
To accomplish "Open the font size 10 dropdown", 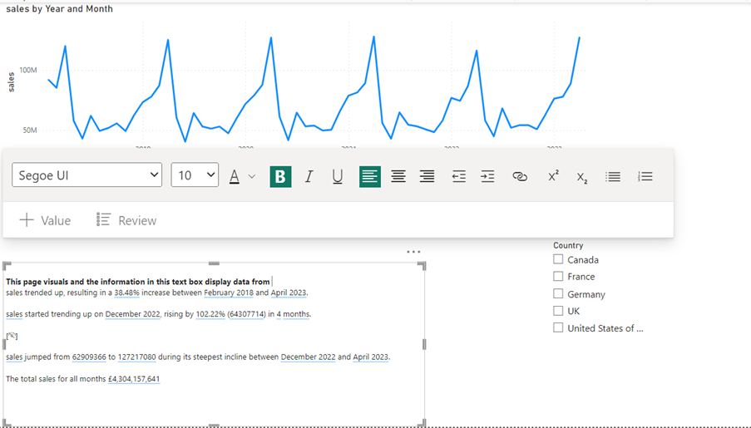I will 195,175.
